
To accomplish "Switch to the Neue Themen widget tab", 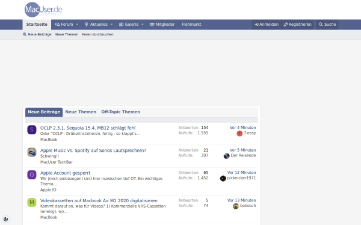I will 81,112.
